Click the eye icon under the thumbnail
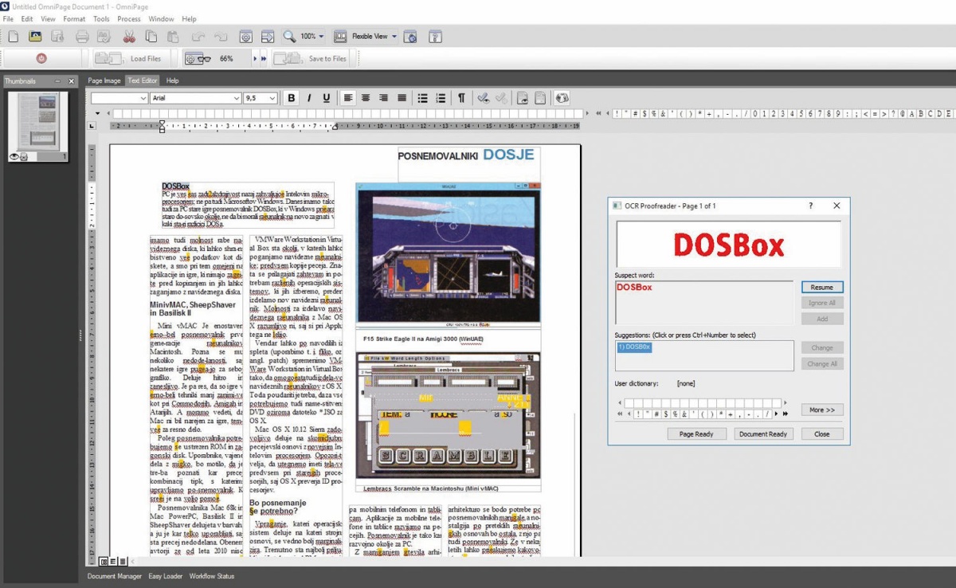 (14, 157)
